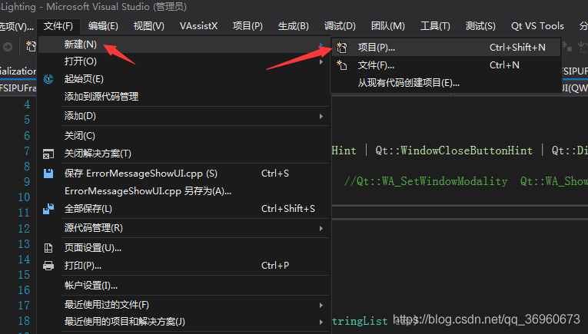The image size is (588, 334).
Task: Click the Ctrl+S shortcut text
Action: (275, 174)
